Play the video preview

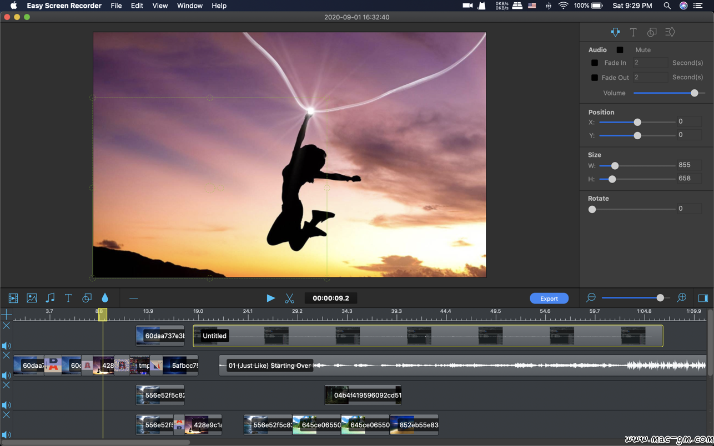pyautogui.click(x=270, y=298)
